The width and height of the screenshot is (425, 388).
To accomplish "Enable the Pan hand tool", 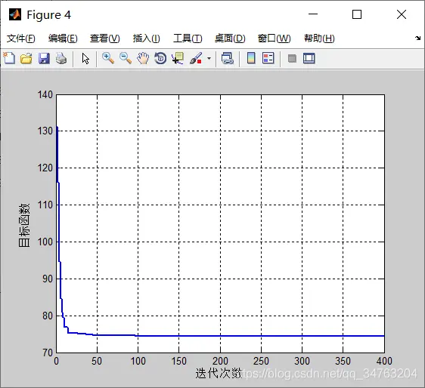I will point(143,58).
